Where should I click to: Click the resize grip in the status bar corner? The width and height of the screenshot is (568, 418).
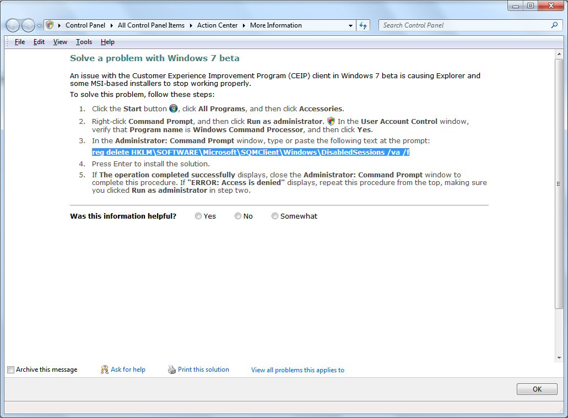pyautogui.click(x=561, y=410)
